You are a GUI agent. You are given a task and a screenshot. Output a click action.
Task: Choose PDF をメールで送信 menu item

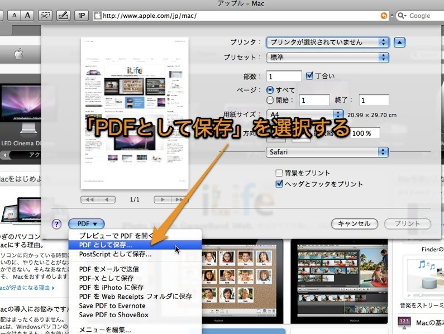coord(135,269)
